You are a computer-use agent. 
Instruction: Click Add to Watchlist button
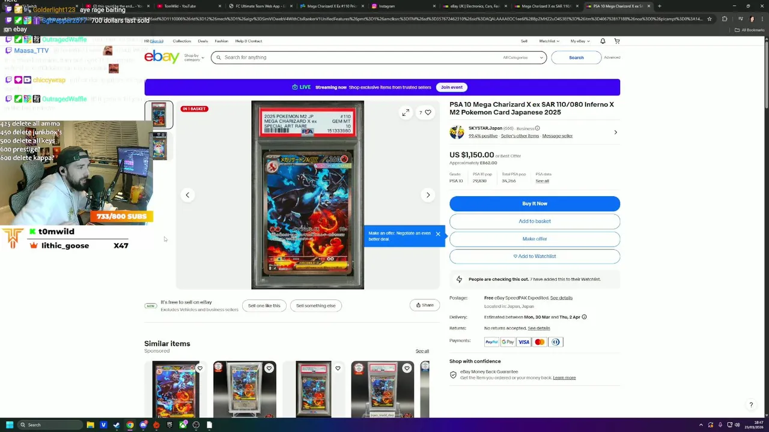pyautogui.click(x=535, y=256)
